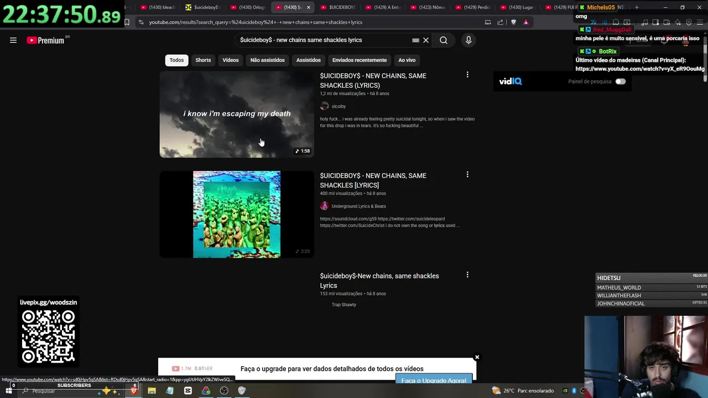Image resolution: width=708 pixels, height=398 pixels.
Task: Open $uicideboy$-New chains, same shackles Lyrics title
Action: tap(379, 281)
